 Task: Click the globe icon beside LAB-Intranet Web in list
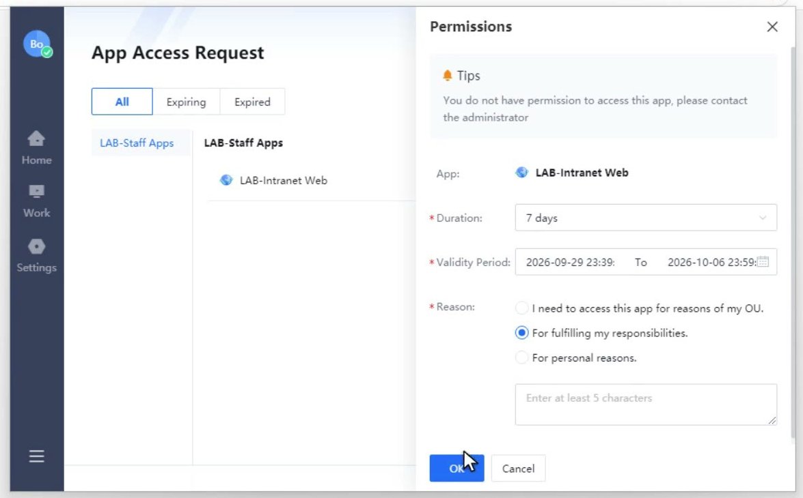coord(226,180)
